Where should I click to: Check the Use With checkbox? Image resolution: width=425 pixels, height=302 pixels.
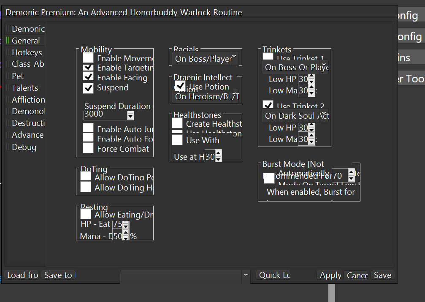pos(177,140)
